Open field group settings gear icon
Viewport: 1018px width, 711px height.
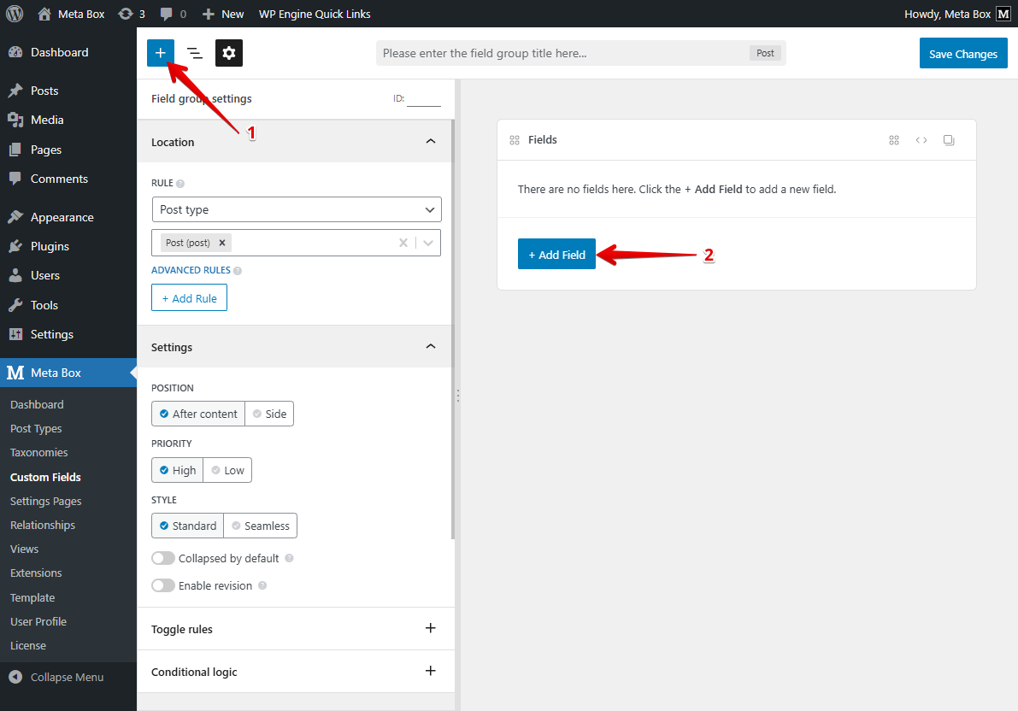[229, 53]
